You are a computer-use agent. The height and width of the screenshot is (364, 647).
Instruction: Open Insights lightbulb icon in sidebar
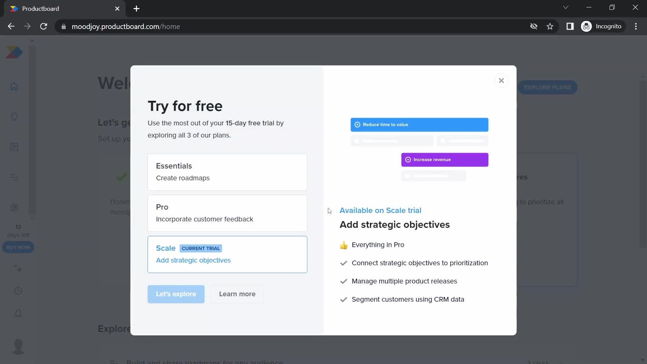(14, 117)
